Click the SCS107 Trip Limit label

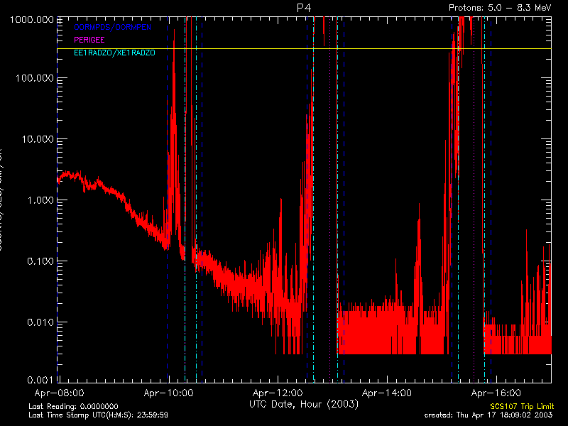pyautogui.click(x=522, y=406)
